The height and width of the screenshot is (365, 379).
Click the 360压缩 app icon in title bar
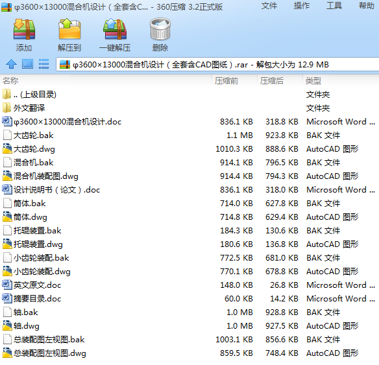pyautogui.click(x=6, y=7)
